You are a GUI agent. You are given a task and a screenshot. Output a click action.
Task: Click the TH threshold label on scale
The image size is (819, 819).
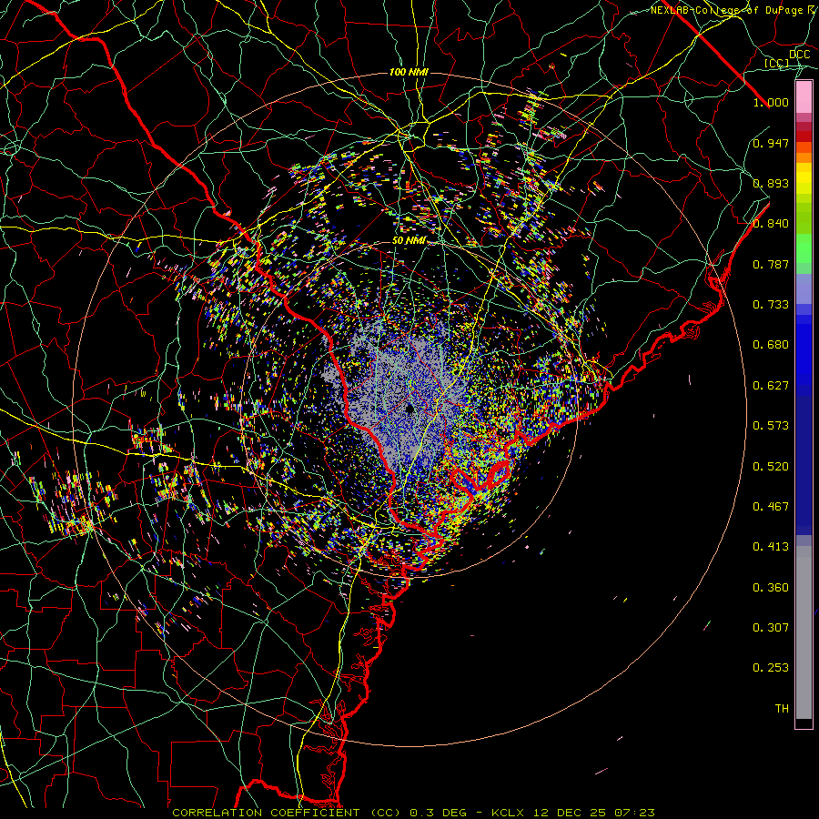tap(782, 709)
